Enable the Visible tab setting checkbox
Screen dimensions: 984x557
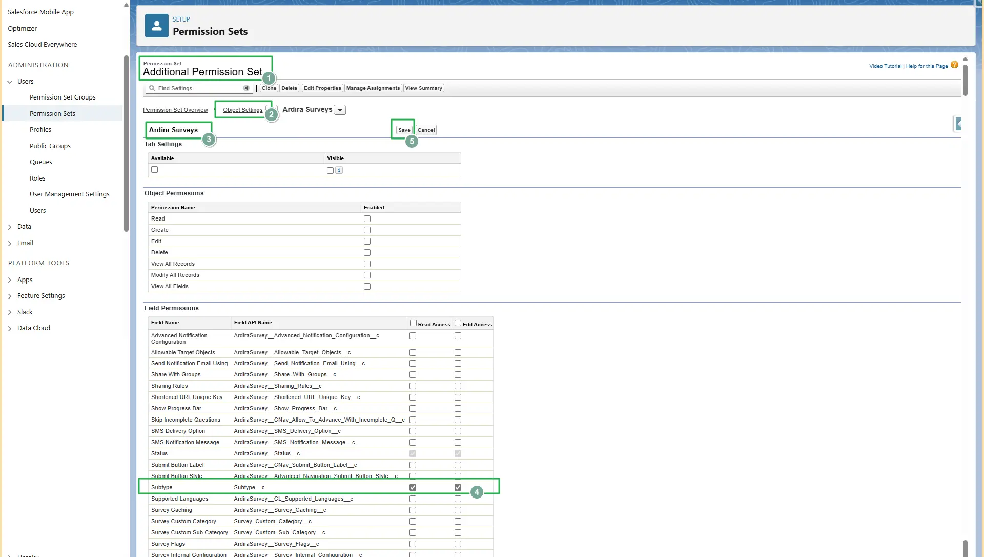[330, 170]
